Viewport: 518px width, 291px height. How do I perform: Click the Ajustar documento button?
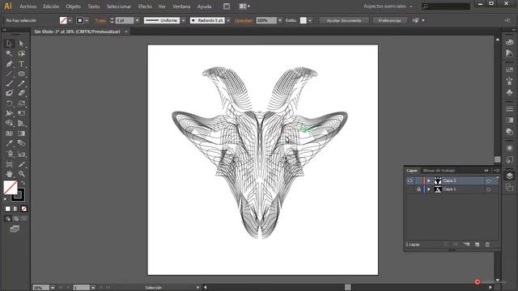[x=344, y=20]
